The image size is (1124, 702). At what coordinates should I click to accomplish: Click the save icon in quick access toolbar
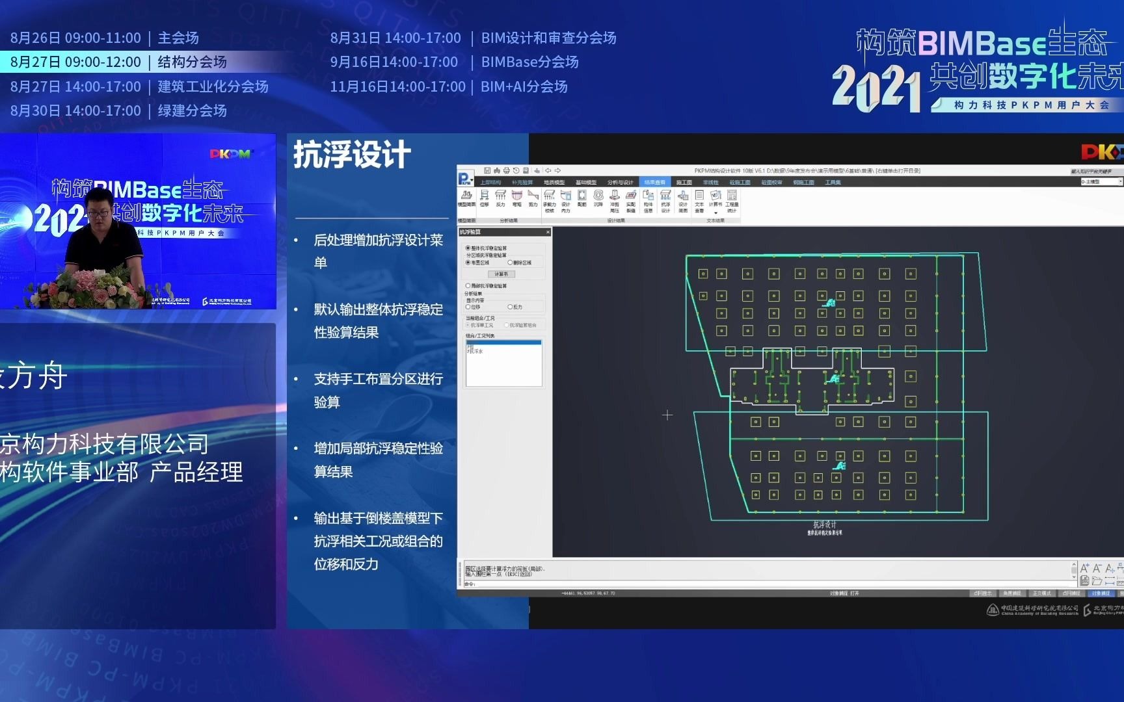click(487, 170)
